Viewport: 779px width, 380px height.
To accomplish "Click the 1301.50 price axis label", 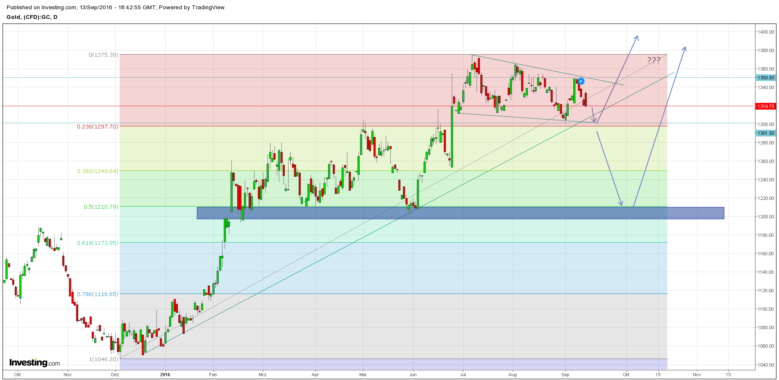I will point(766,133).
